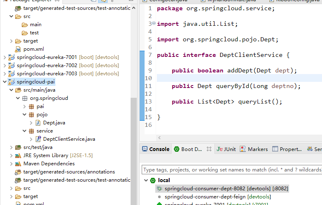Click the org.springcloud package icon
The height and width of the screenshot is (205, 322).
(25, 98)
